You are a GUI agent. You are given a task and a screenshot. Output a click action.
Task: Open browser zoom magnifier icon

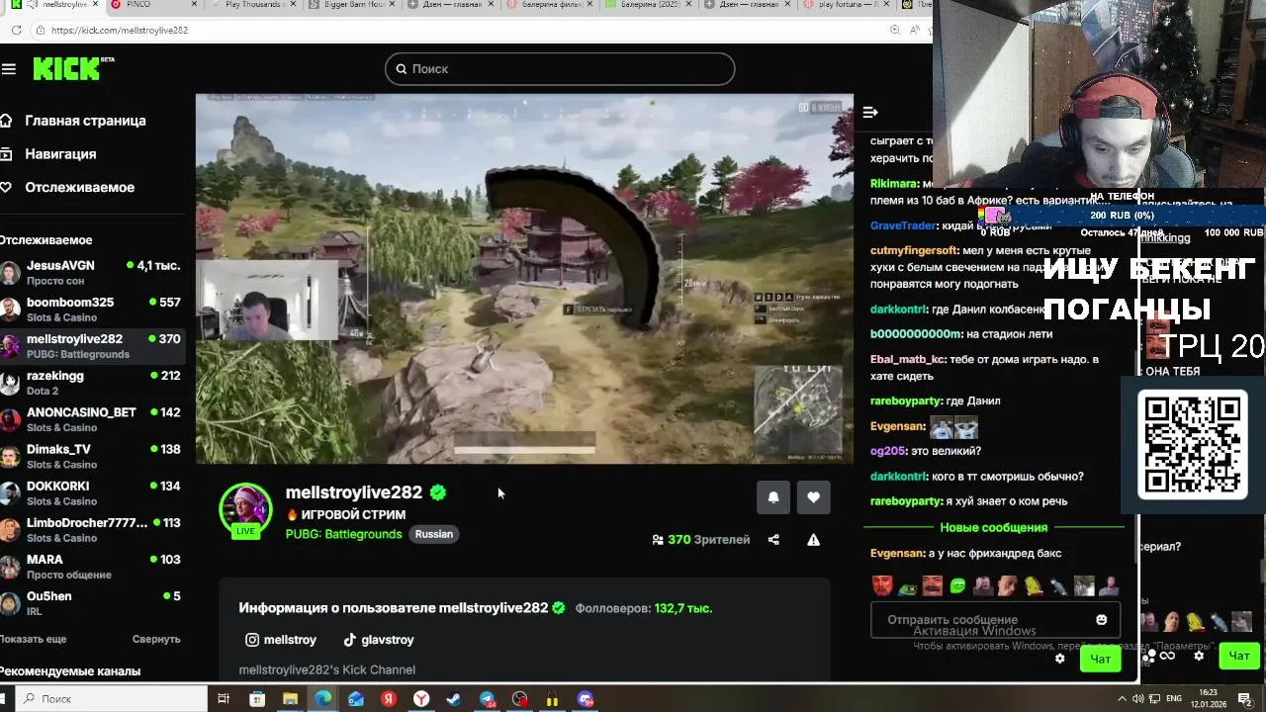point(895,30)
